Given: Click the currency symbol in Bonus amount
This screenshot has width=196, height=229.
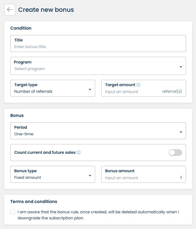Looking at the screenshot, I should pyautogui.click(x=181, y=177).
